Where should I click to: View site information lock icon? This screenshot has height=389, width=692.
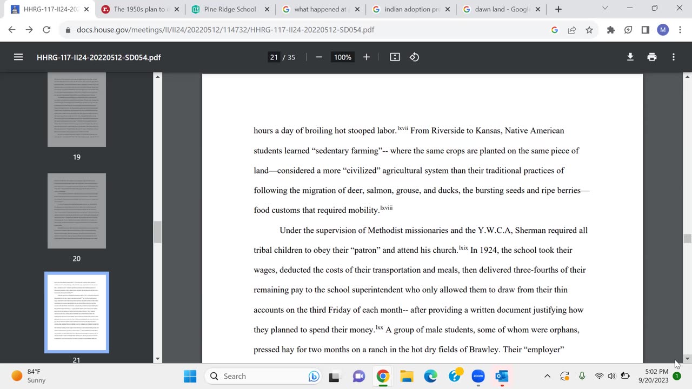pos(68,30)
